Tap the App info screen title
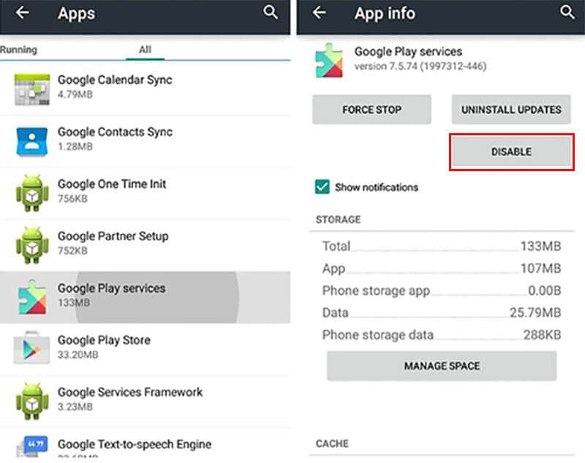The height and width of the screenshot is (463, 585). click(385, 13)
